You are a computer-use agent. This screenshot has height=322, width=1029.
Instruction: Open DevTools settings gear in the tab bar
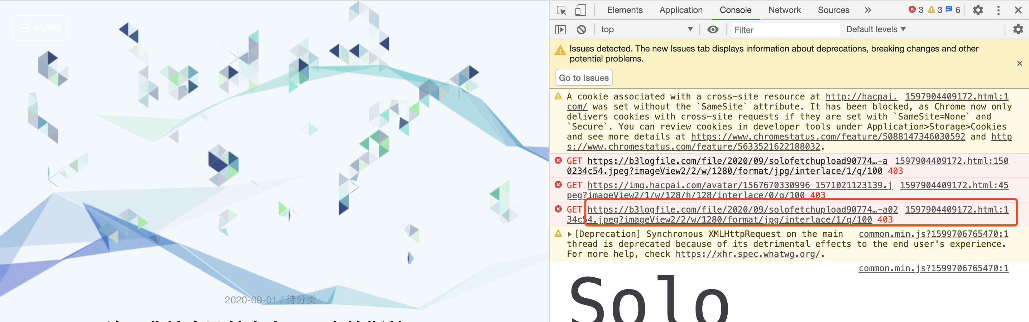point(978,10)
